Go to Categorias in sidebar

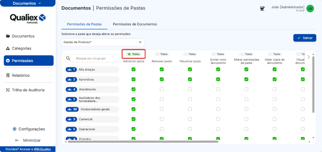pyautogui.click(x=21, y=48)
